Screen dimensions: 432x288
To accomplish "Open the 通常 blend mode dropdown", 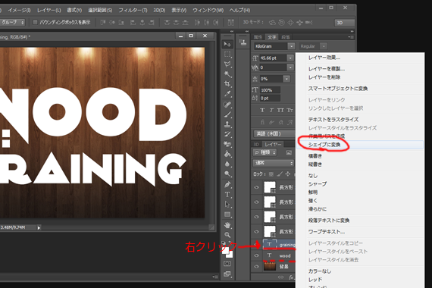I will click(273, 163).
